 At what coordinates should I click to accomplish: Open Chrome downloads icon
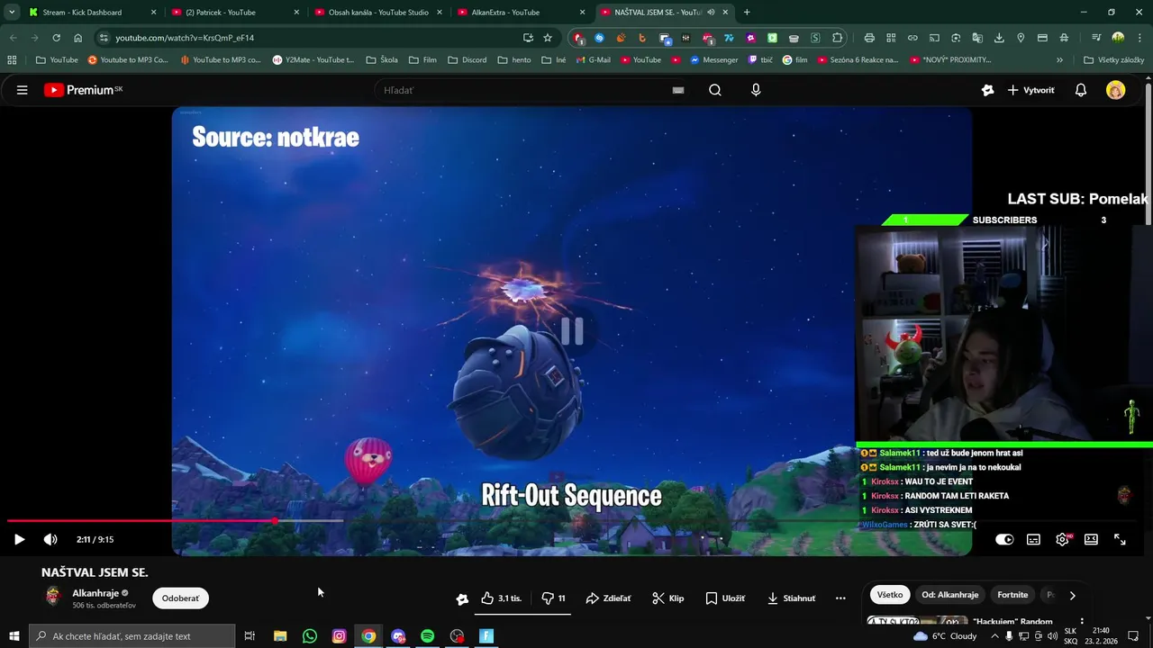[x=999, y=38]
